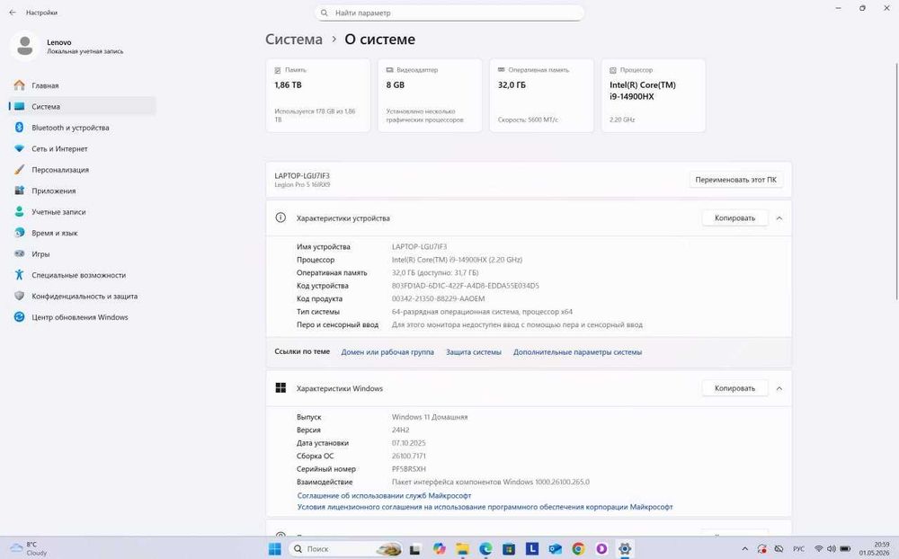Open File Explorer from the taskbar
This screenshot has height=559, width=899.
coord(463,549)
